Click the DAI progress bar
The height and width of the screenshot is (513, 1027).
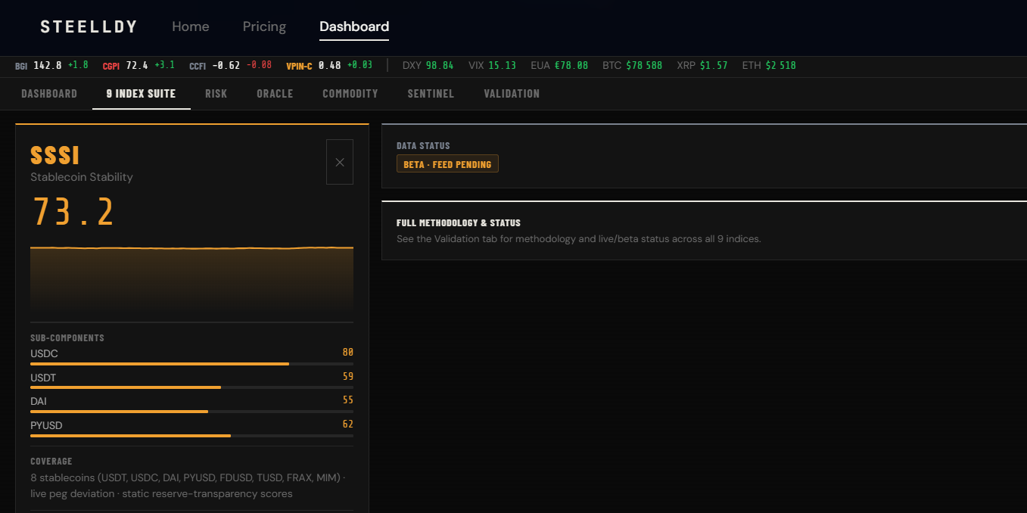tap(191, 412)
